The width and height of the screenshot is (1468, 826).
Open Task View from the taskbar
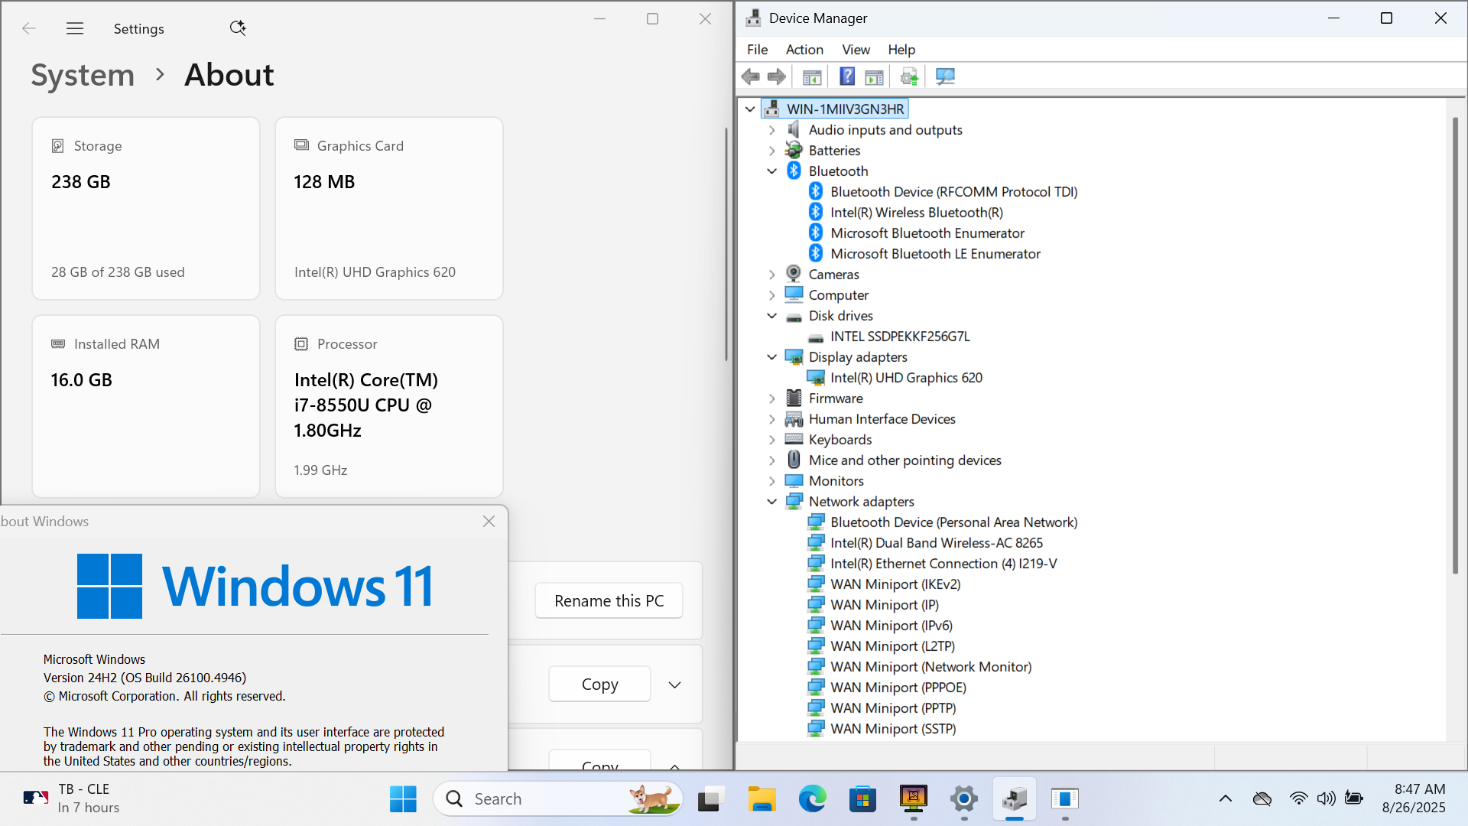tap(710, 798)
